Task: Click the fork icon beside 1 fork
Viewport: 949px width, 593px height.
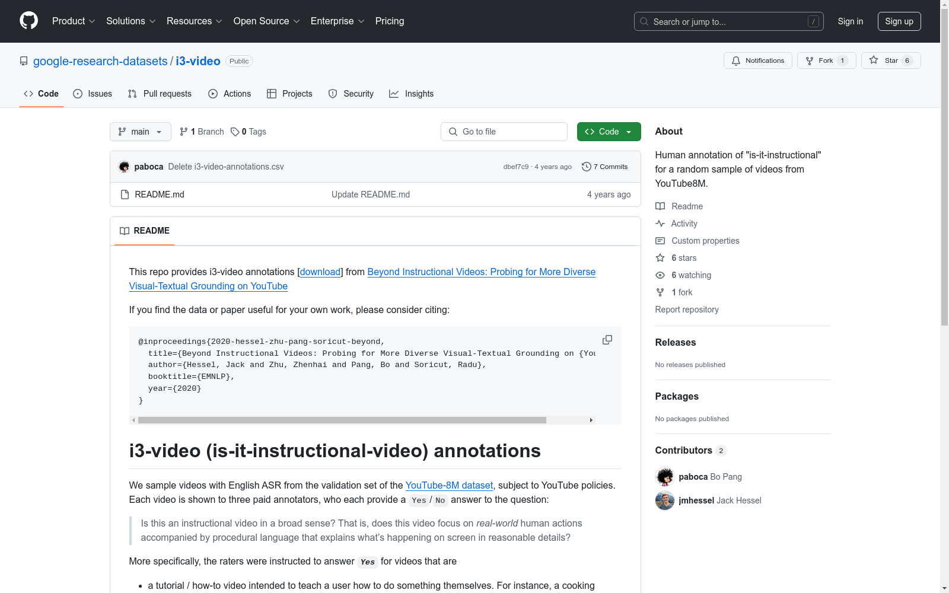Action: point(660,292)
